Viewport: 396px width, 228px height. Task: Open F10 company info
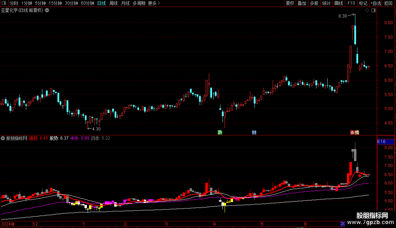[x=351, y=3]
